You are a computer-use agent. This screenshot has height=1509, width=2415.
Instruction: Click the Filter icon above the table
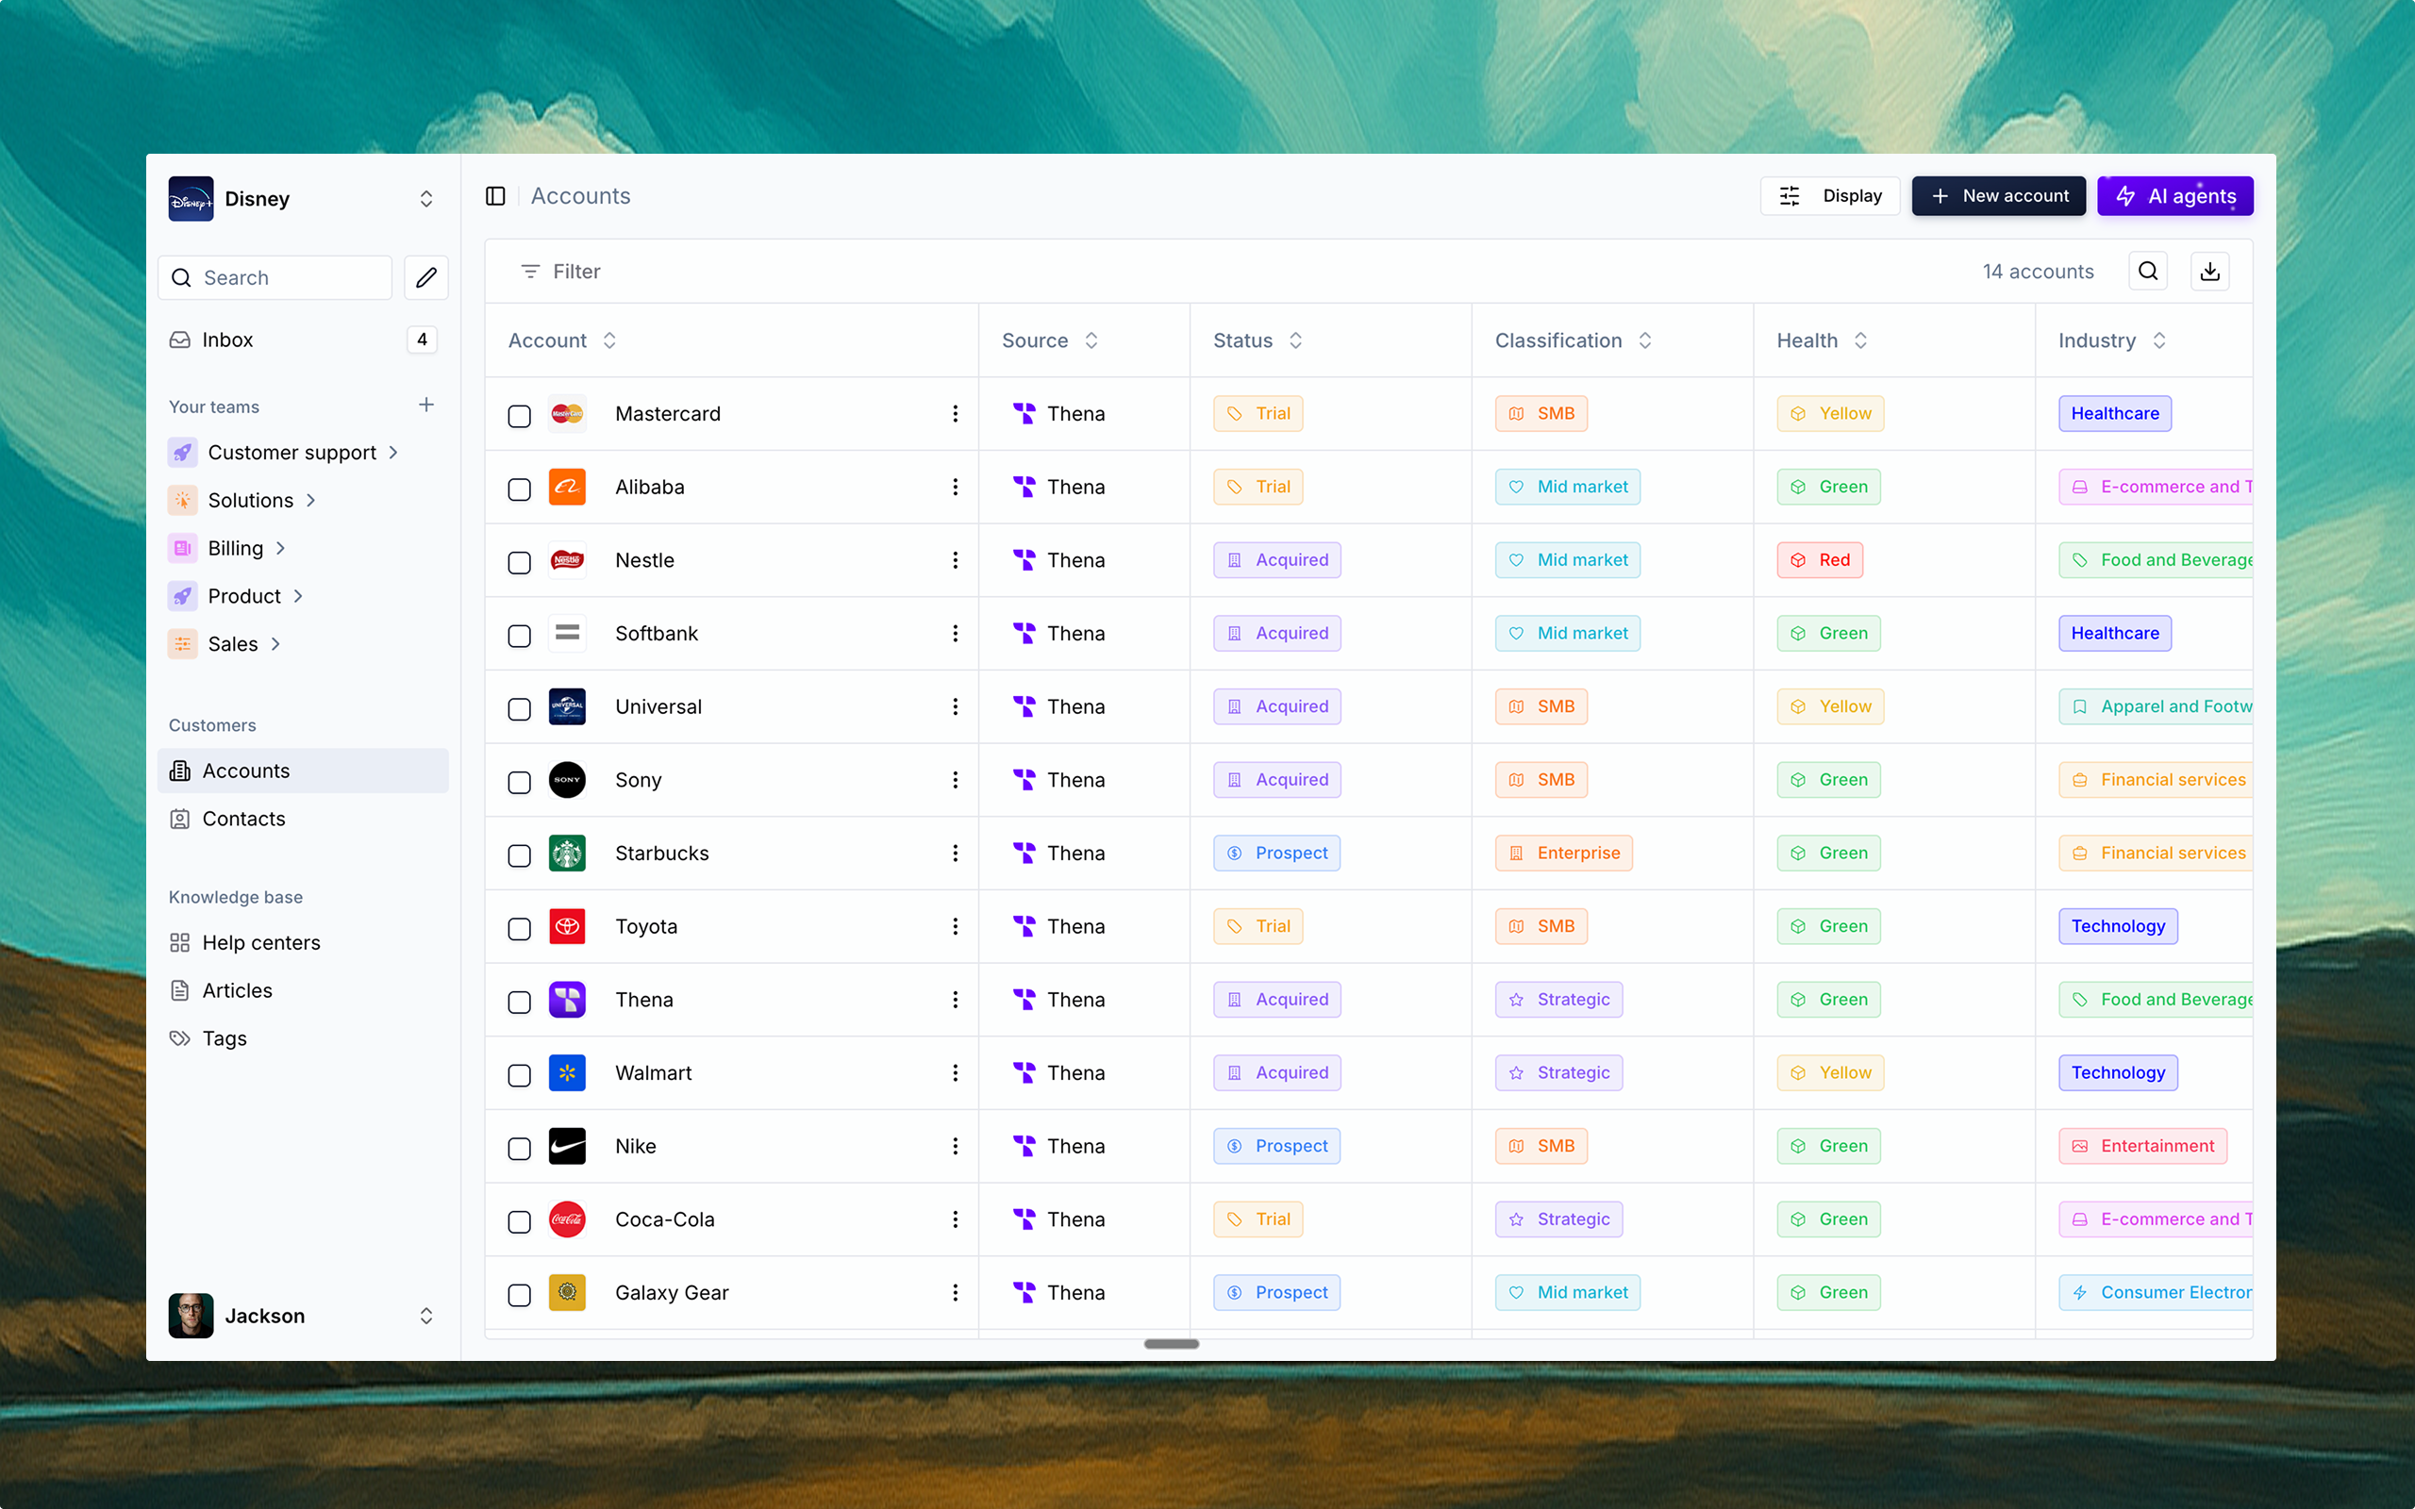coord(531,272)
